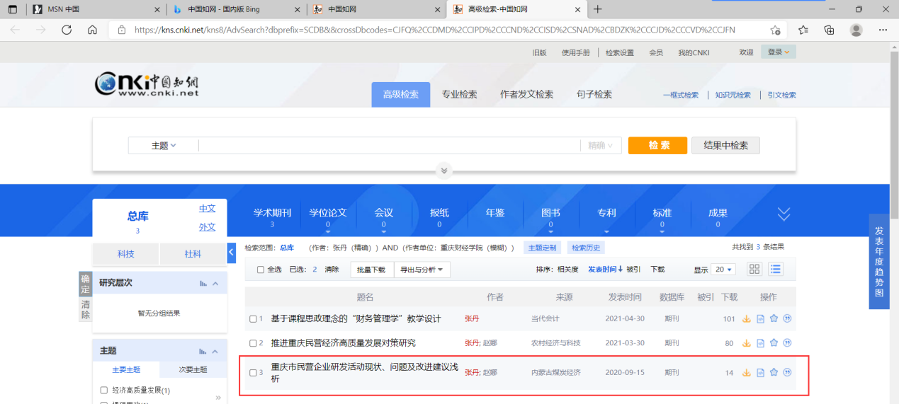The image size is (899, 404).
Task: Favorite the third result with star icon
Action: [774, 372]
